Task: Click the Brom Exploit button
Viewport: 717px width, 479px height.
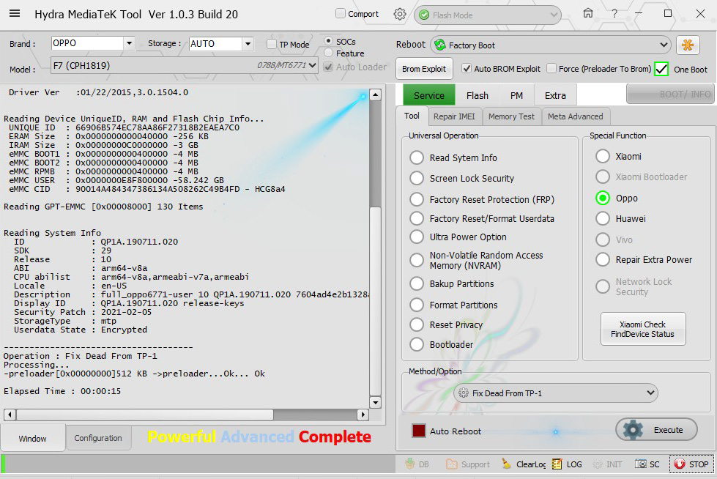Action: coord(424,69)
